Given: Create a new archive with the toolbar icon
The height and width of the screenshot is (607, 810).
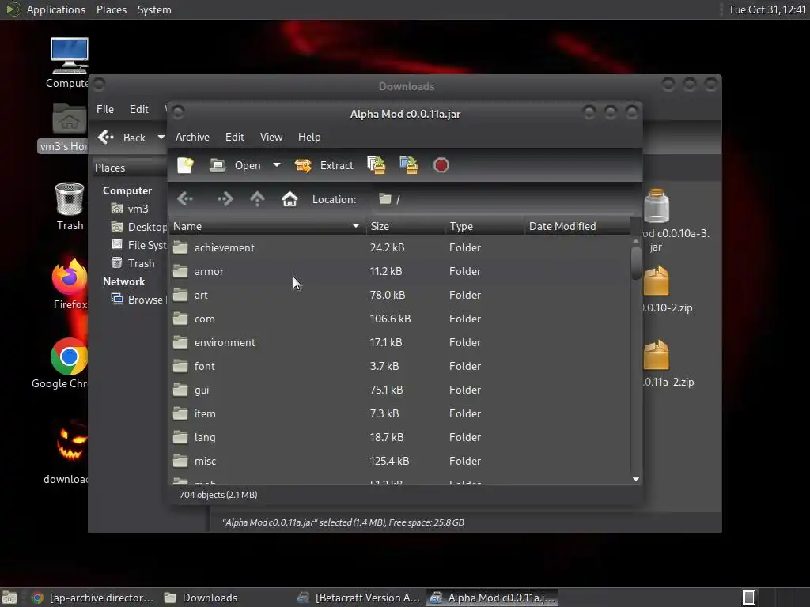Looking at the screenshot, I should coord(185,165).
